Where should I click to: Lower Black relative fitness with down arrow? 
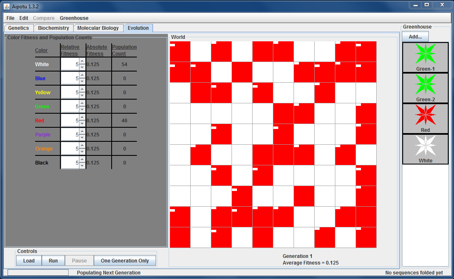pyautogui.click(x=82, y=165)
